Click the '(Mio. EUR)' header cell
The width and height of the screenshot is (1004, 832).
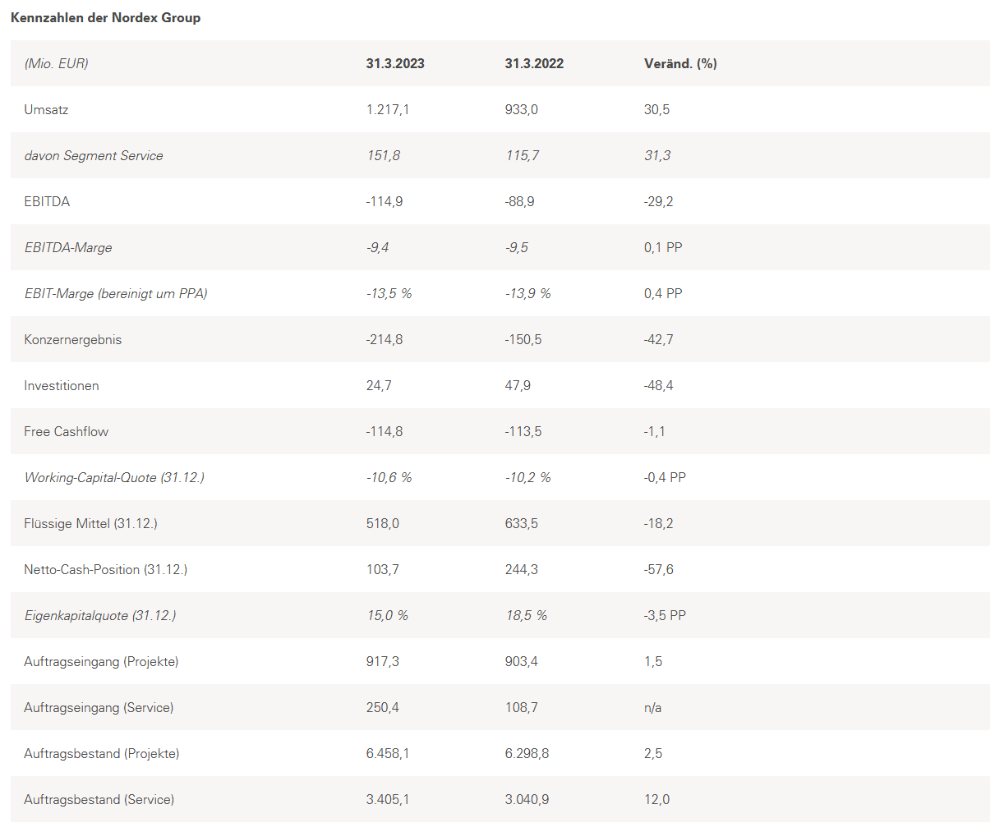pos(56,63)
